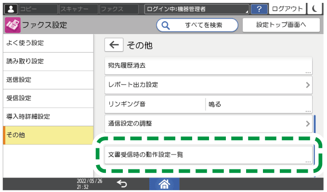Select 導入時詳細設定 in sidebar
Viewport: 327px width, 192px height.
pos(48,117)
